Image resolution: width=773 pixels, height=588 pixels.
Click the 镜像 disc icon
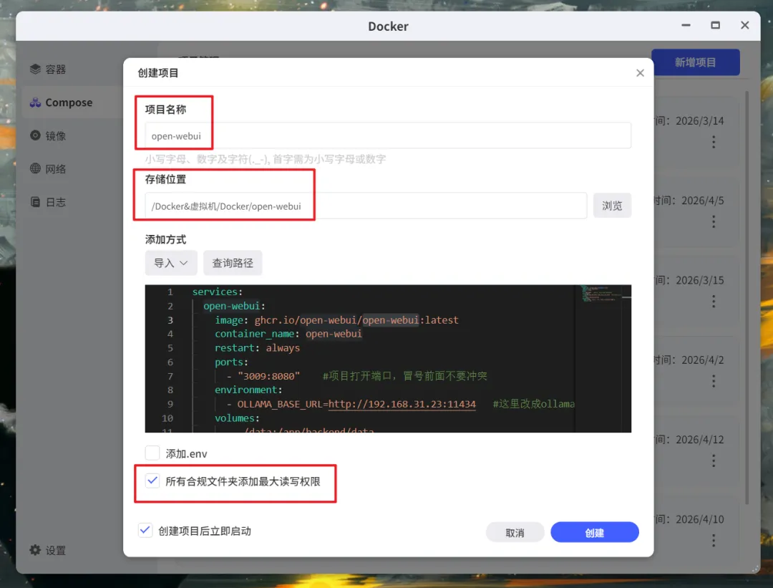coord(35,135)
